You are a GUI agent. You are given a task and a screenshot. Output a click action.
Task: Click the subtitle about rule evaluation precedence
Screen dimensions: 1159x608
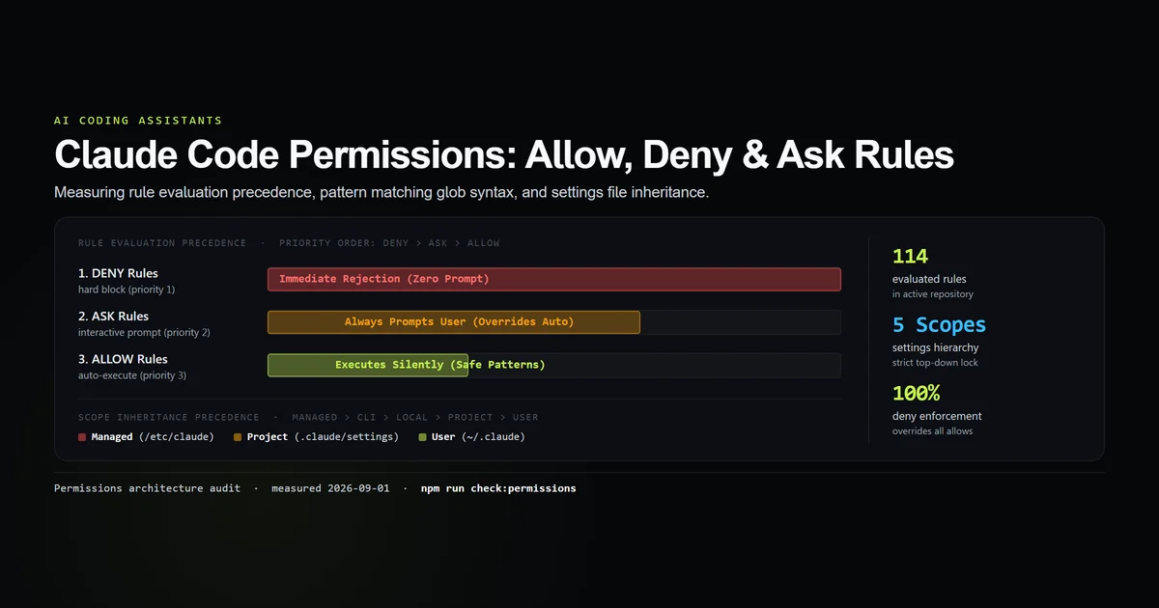click(x=382, y=193)
